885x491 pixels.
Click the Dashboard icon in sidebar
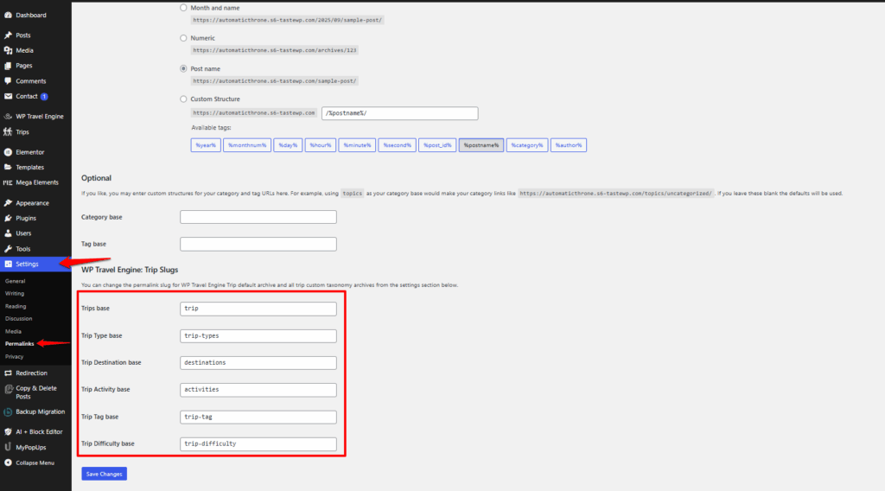(8, 15)
